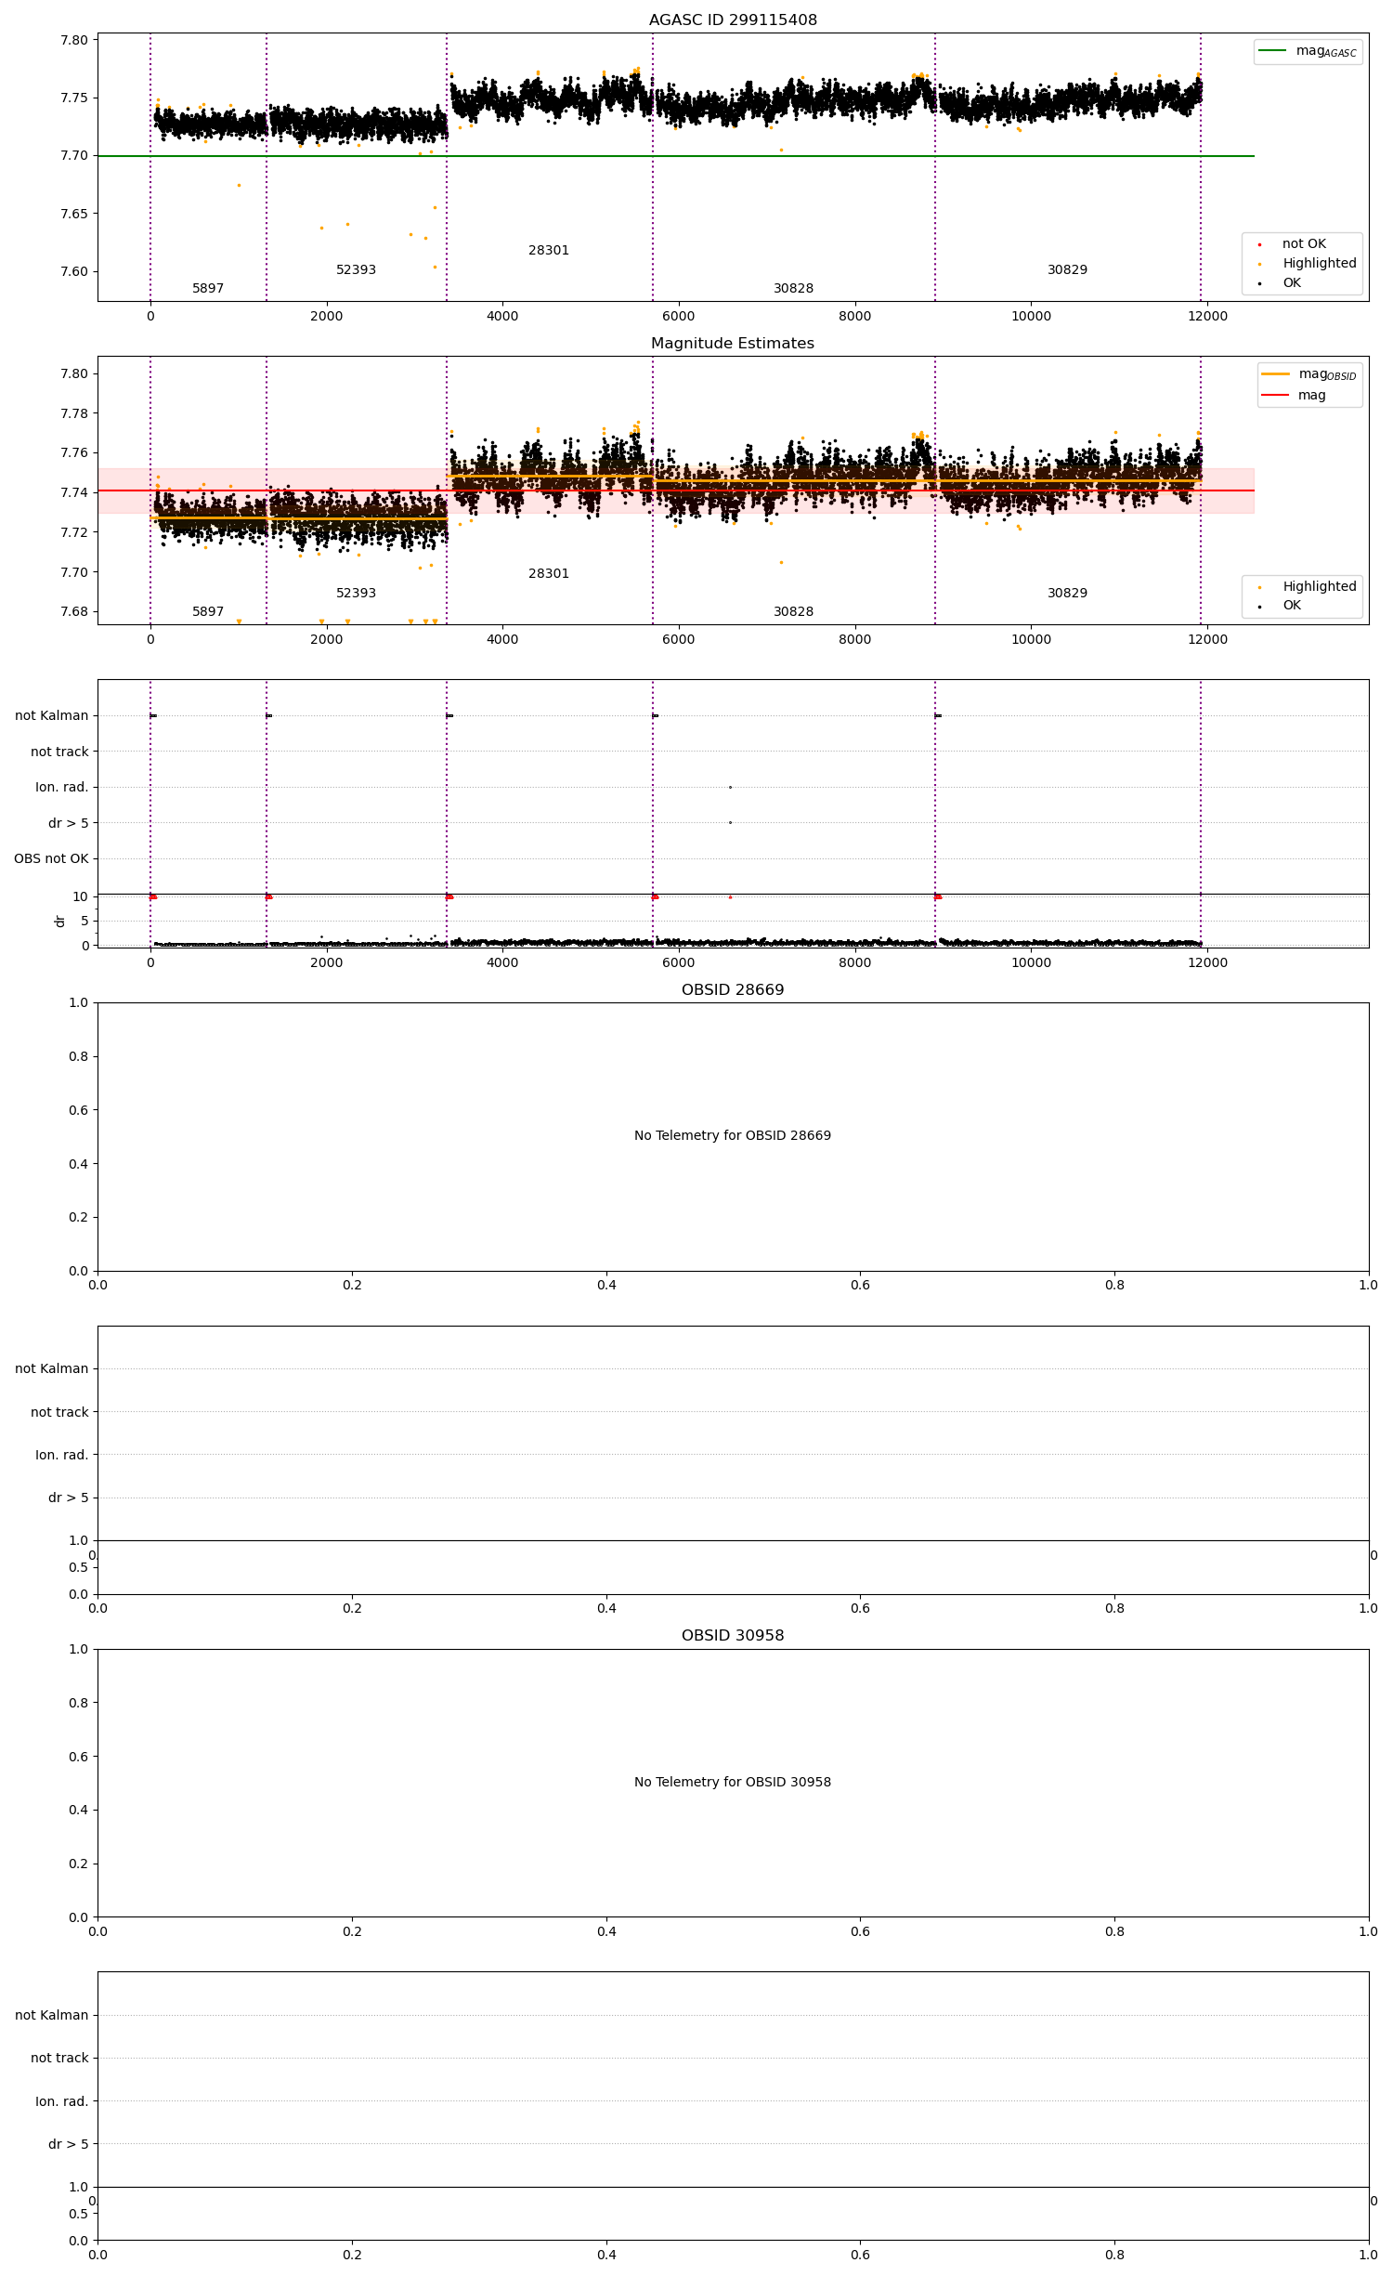This screenshot has height=2276, width=1393.
Task: Click 'No Telemetry for OBSID 28669' message
Action: point(733,1135)
